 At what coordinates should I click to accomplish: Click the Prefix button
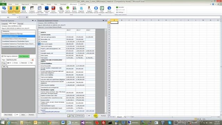pyautogui.click(x=4, y=63)
